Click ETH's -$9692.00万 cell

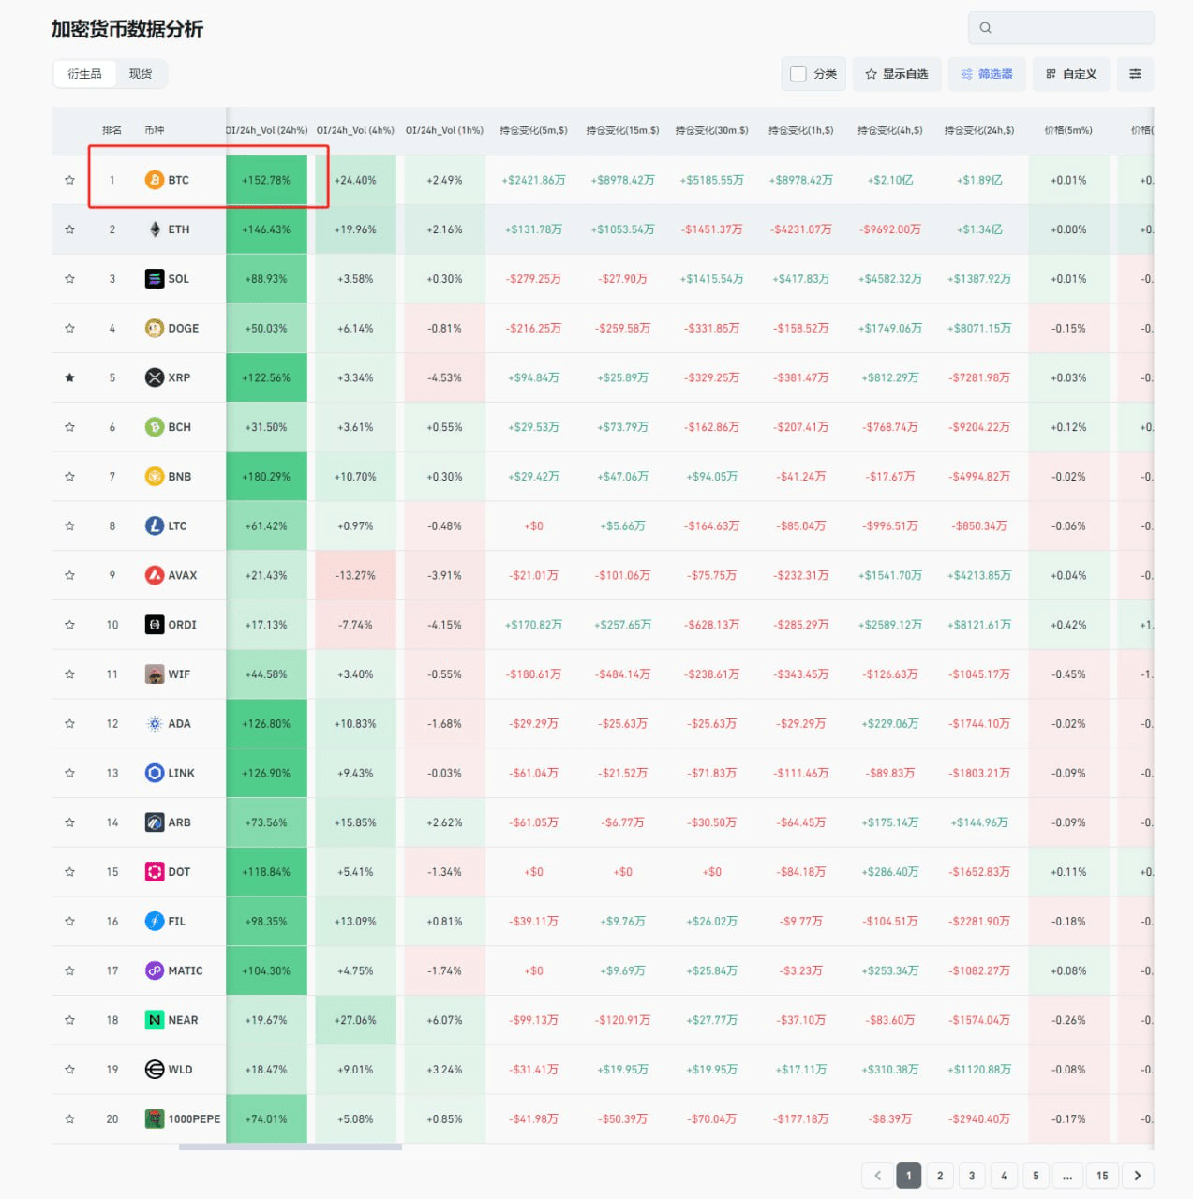890,229
